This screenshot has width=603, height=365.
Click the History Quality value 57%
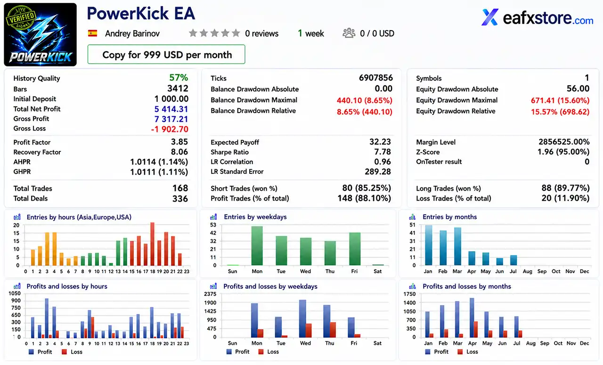click(179, 78)
